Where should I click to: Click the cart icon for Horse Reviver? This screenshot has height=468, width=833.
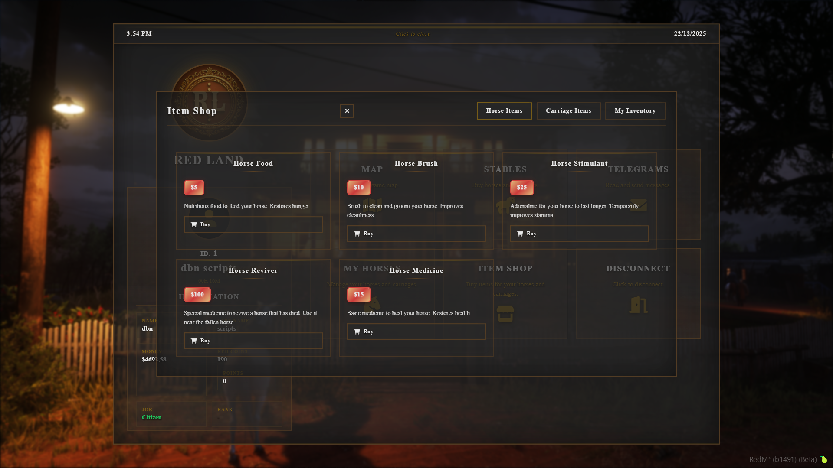pos(194,341)
